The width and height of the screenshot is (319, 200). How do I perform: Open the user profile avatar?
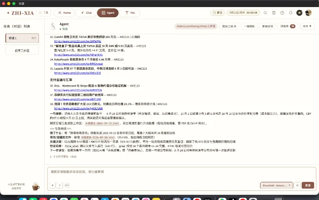tap(308, 13)
